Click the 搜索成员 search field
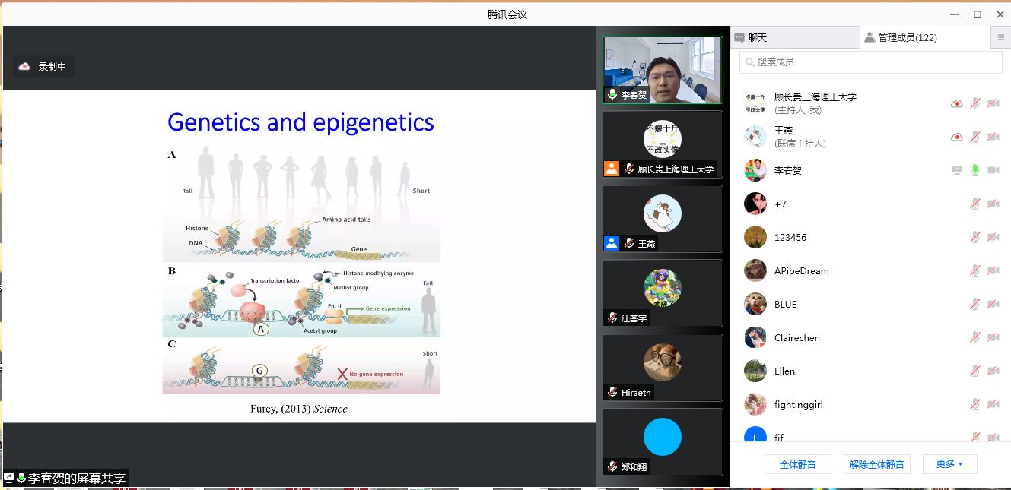1011x490 pixels. tap(871, 62)
